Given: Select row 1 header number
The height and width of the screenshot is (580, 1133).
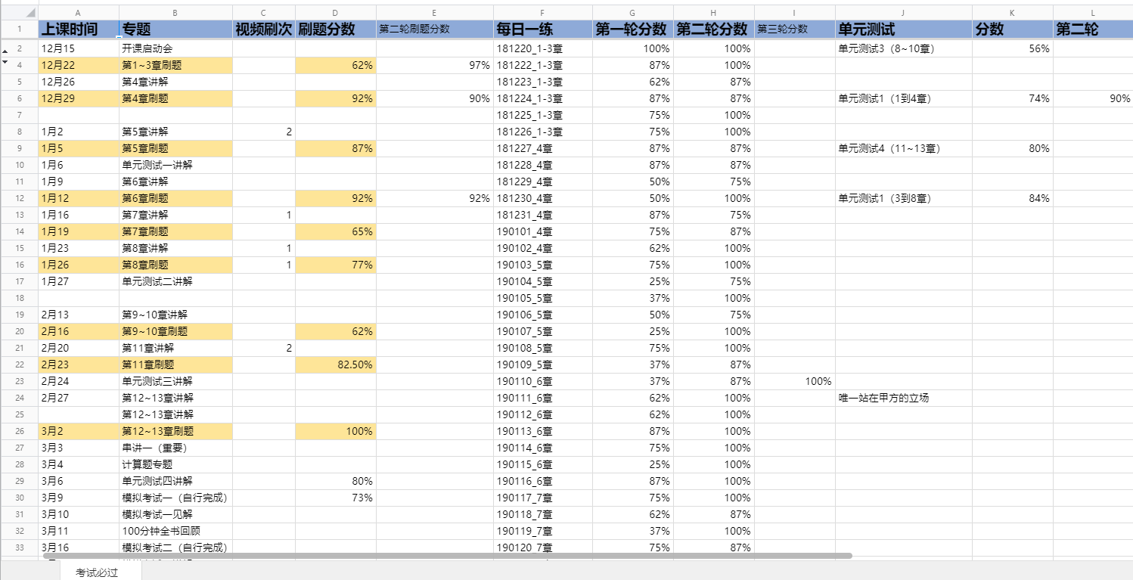Looking at the screenshot, I should 19,29.
